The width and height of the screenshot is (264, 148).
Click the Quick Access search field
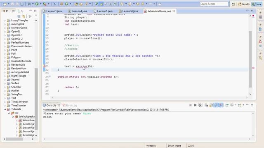point(214,4)
